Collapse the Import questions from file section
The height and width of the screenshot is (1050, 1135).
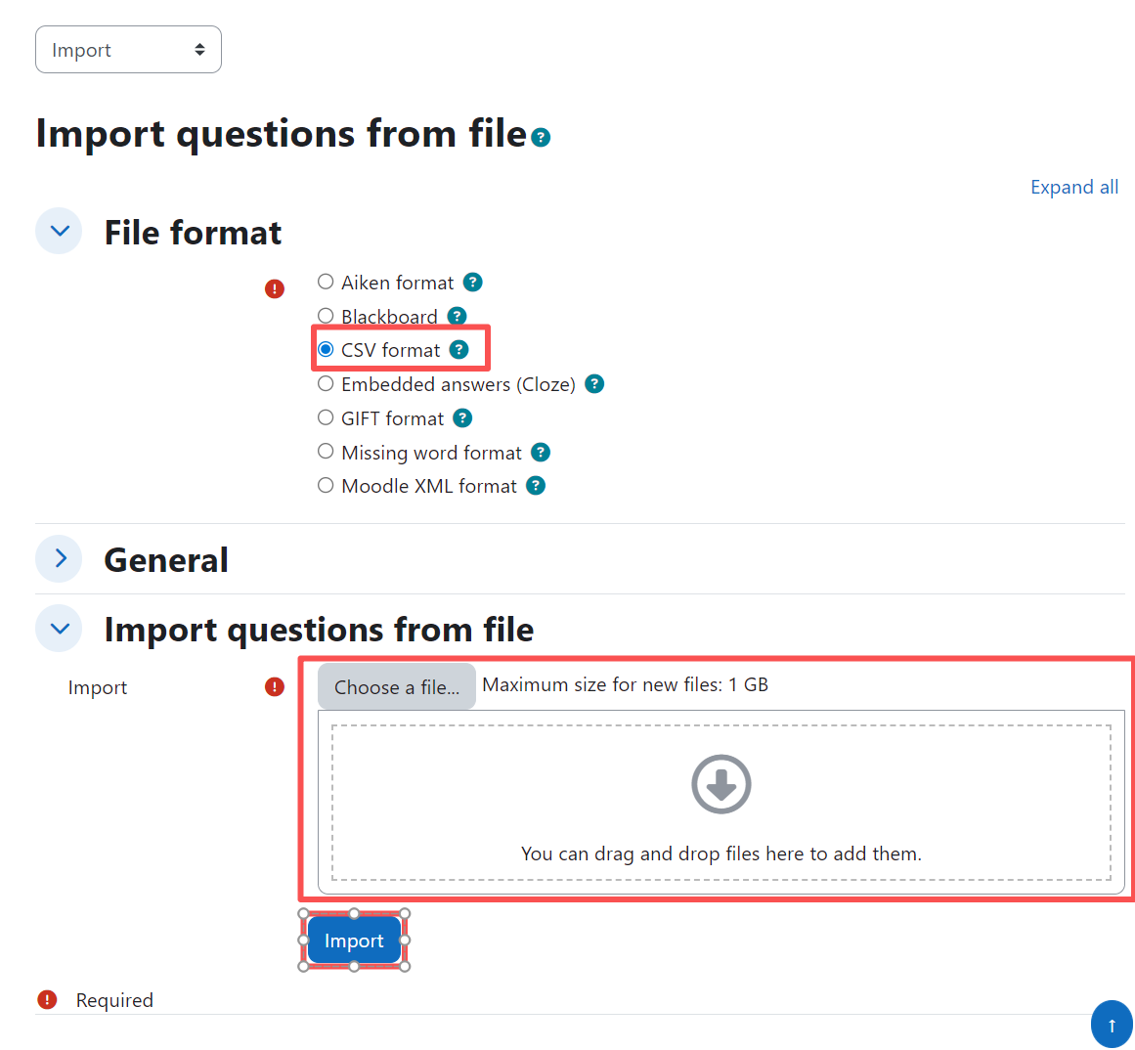58,628
